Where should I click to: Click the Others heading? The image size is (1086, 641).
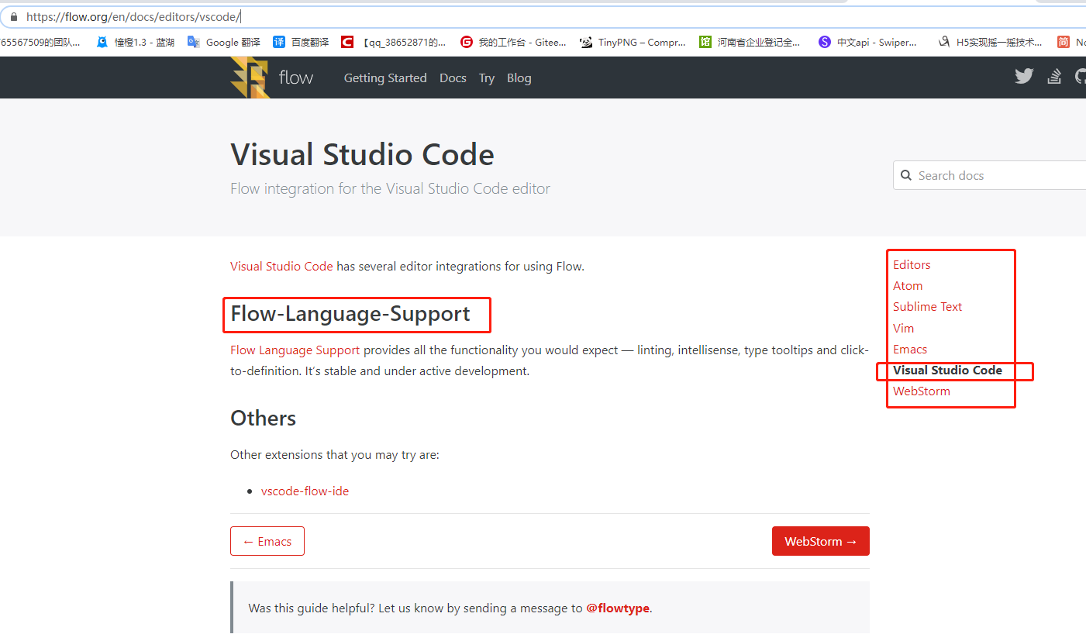[264, 419]
